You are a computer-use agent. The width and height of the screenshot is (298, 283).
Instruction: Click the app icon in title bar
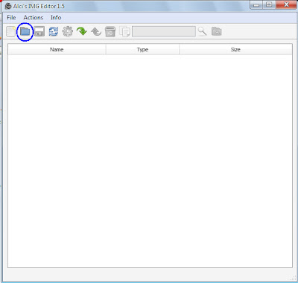coord(8,6)
